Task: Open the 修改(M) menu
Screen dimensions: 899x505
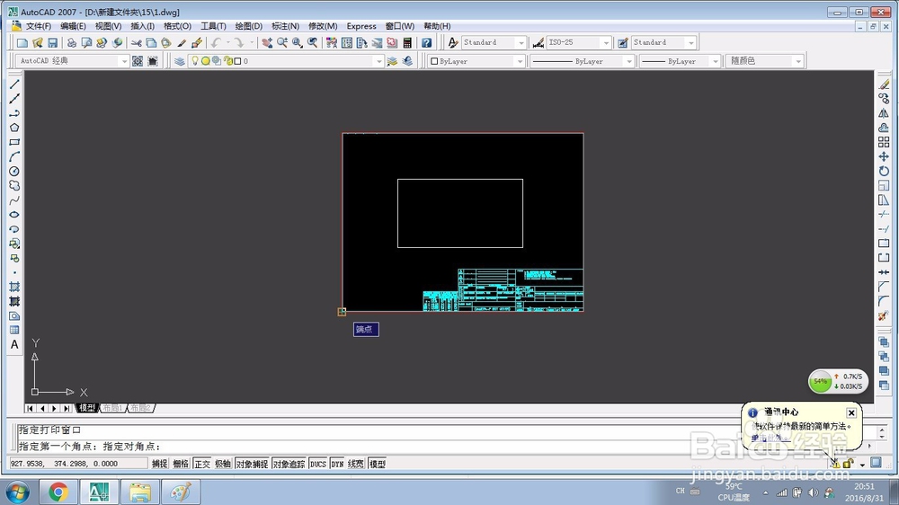Action: 323,26
